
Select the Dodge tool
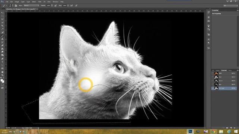point(2,55)
